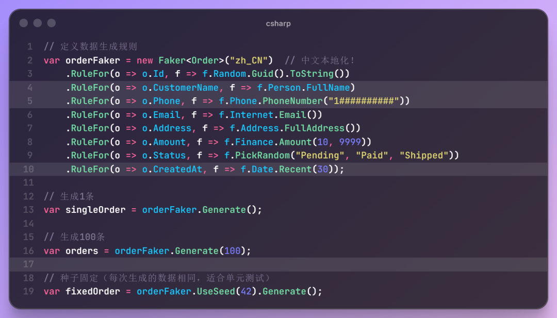Click the "Shipped" string

coord(424,156)
